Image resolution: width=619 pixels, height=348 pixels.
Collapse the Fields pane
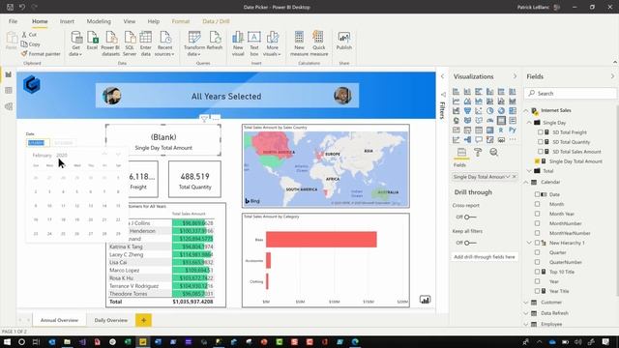point(612,76)
